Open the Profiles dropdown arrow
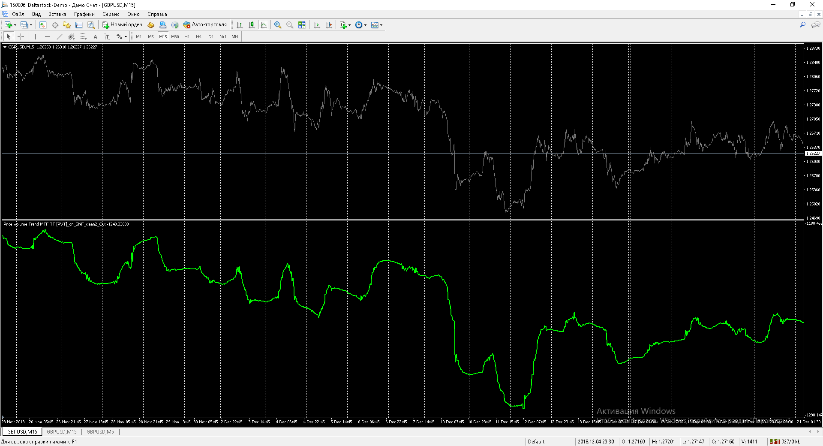823x446 pixels. 31,25
